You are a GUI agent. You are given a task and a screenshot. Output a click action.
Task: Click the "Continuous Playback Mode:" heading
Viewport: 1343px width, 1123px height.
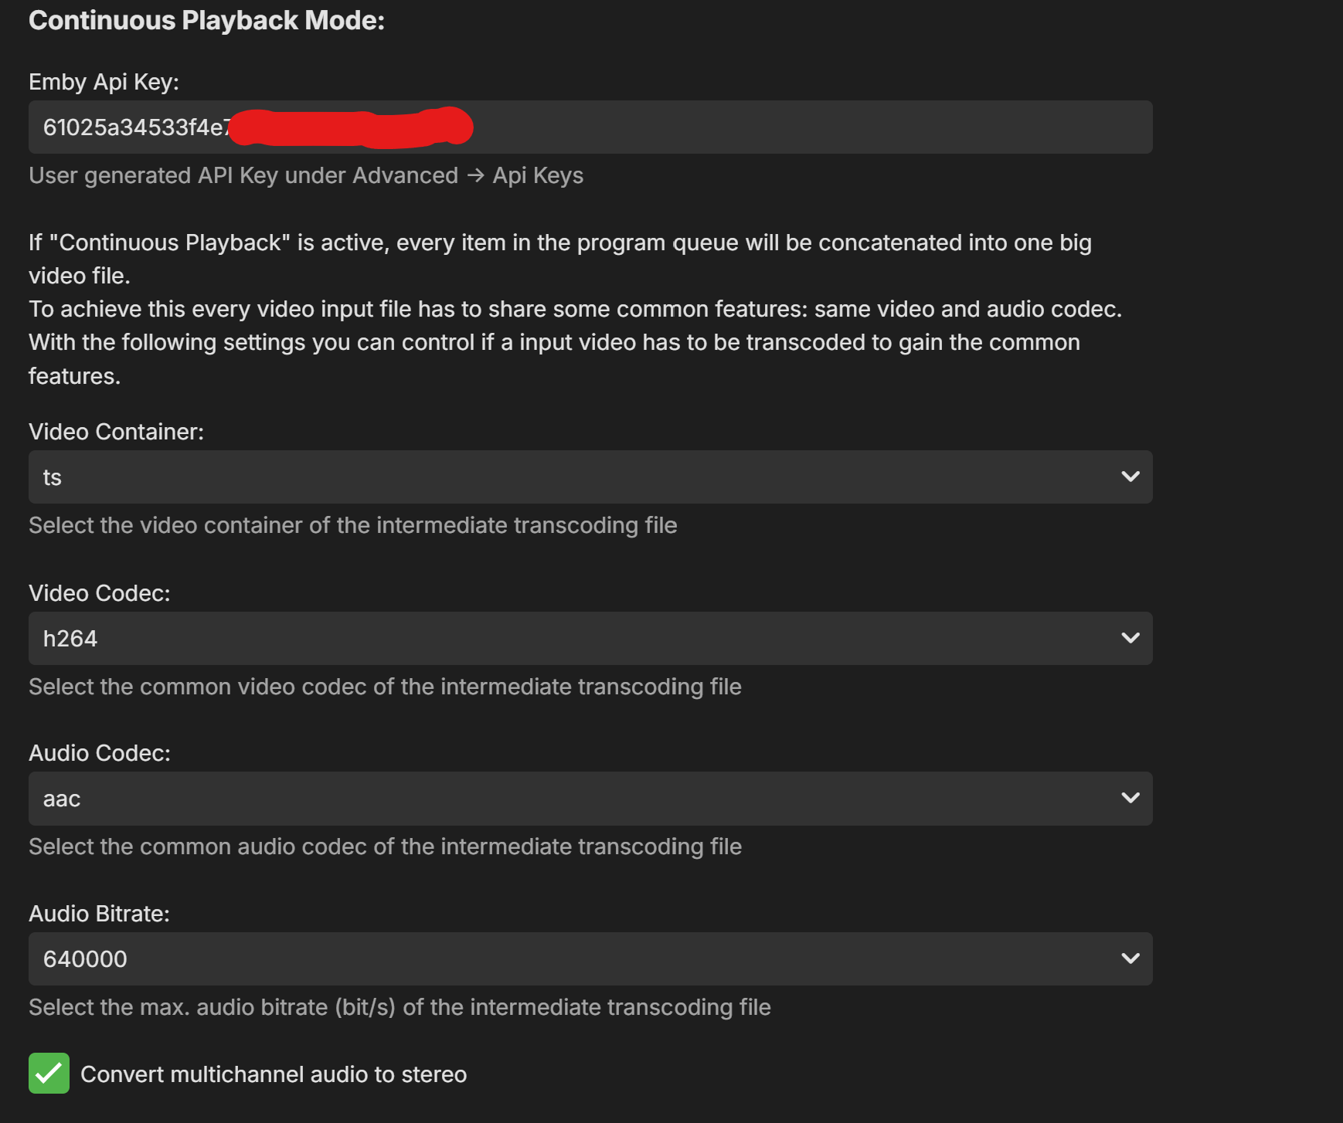point(206,20)
